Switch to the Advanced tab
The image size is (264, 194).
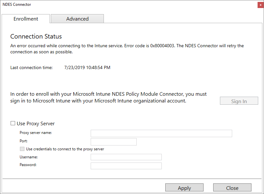click(x=77, y=19)
